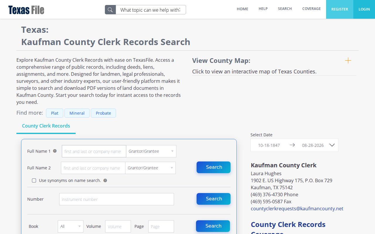This screenshot has width=375, height=234.
Task: Expand the Select Date range chevron
Action: (332, 145)
